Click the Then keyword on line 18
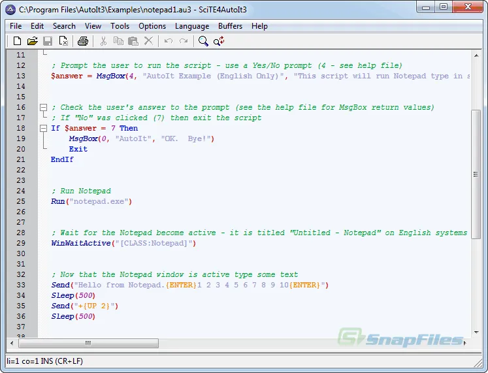This screenshot has width=488, height=373. (x=129, y=128)
